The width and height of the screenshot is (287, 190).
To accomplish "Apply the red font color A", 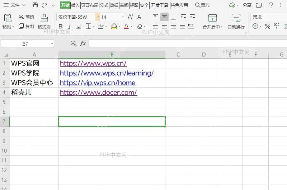I will pyautogui.click(x=126, y=26).
